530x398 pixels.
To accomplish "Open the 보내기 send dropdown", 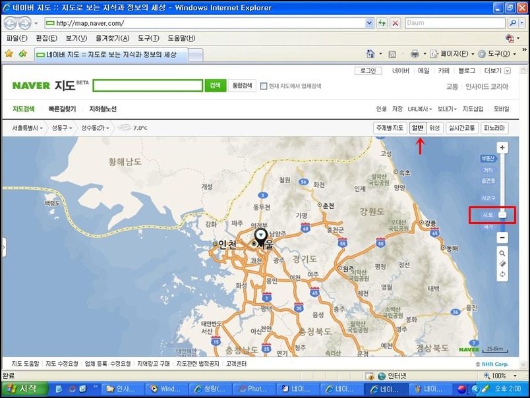I will 447,109.
